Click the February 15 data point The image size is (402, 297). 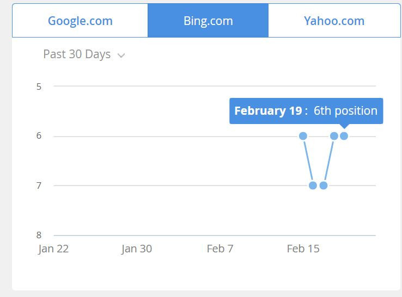303,136
